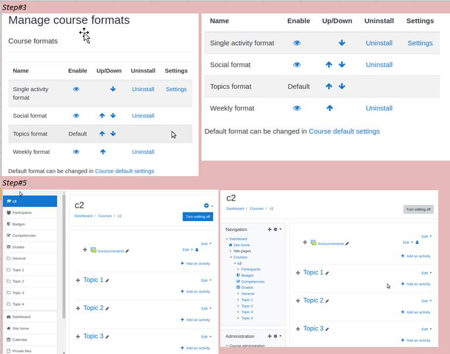Open Course default settings link under enlarged table
Screen dimensions: 450x354
pos(344,131)
